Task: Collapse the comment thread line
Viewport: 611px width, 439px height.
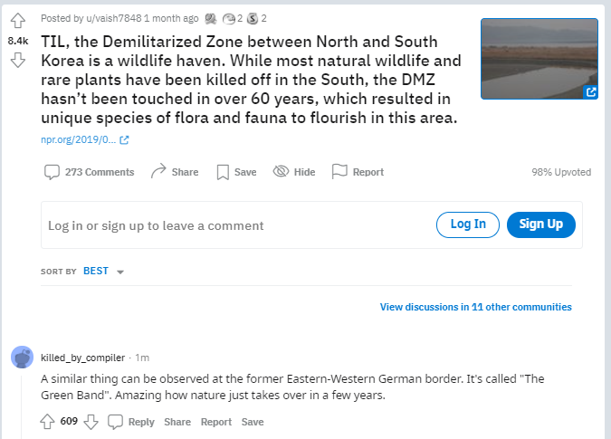Action: [x=22, y=406]
